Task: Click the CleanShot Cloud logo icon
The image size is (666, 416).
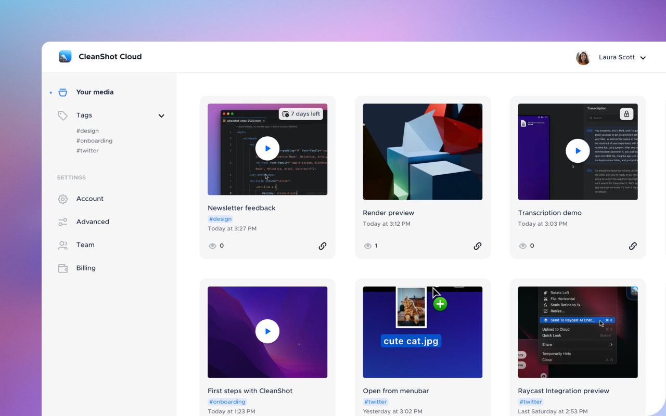Action: [65, 57]
